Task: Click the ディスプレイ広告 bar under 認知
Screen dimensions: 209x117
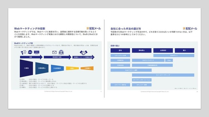Action: [120, 56]
